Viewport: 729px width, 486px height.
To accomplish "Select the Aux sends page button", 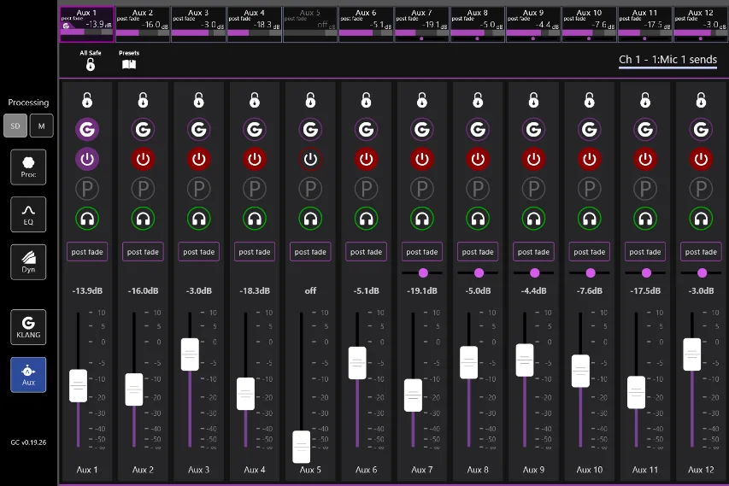I will point(28,375).
